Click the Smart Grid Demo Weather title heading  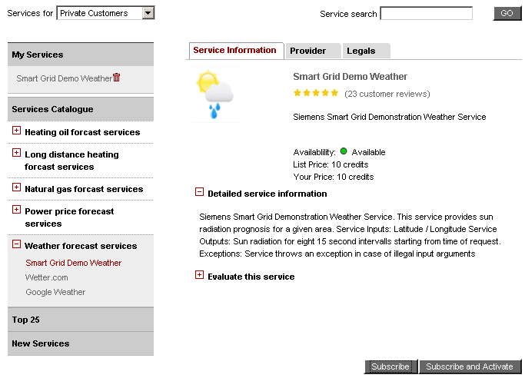pyautogui.click(x=351, y=77)
